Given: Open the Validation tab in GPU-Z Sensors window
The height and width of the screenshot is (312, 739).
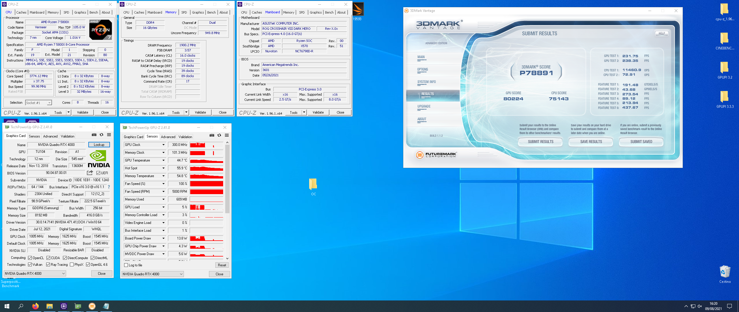Looking at the screenshot, I should [x=185, y=137].
